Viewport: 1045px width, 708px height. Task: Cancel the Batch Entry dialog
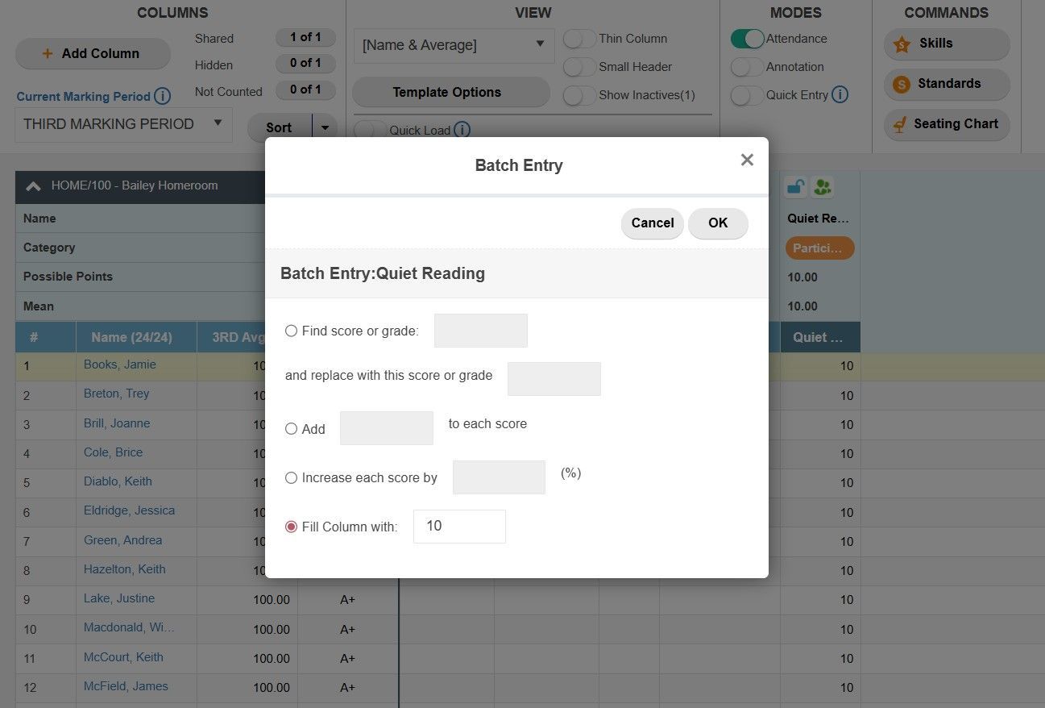[x=652, y=223]
